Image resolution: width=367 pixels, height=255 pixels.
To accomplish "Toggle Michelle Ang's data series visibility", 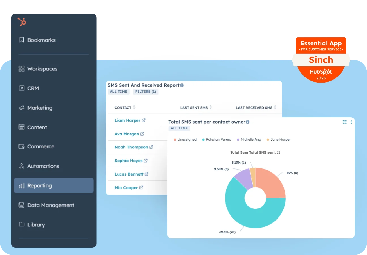I will [x=249, y=139].
